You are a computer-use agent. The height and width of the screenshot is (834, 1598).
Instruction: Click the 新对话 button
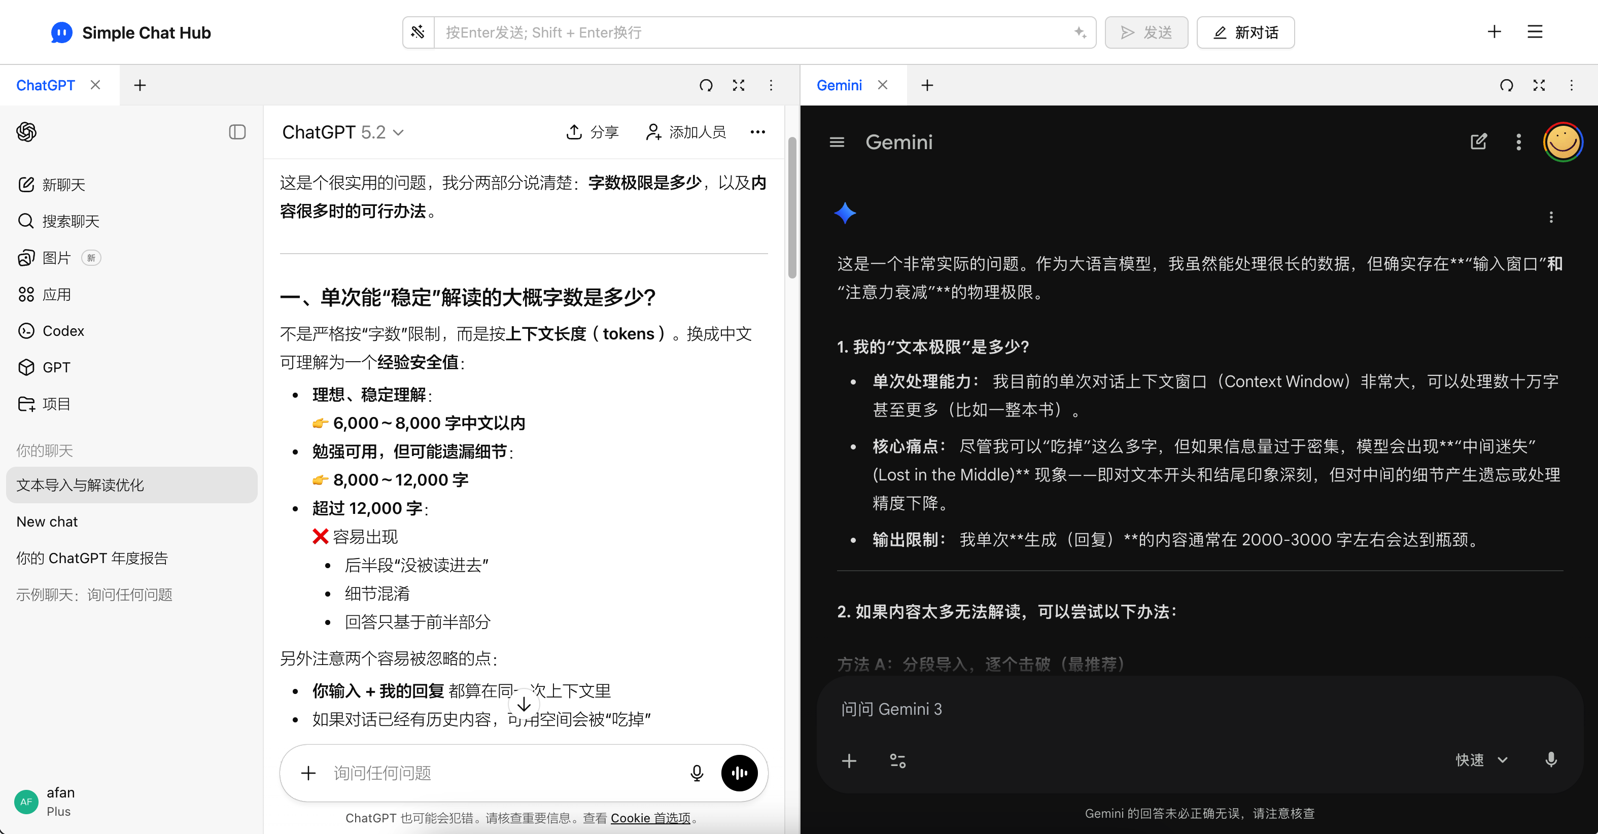[x=1245, y=32]
